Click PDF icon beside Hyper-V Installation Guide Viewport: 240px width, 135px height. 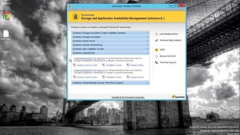(x=103, y=77)
